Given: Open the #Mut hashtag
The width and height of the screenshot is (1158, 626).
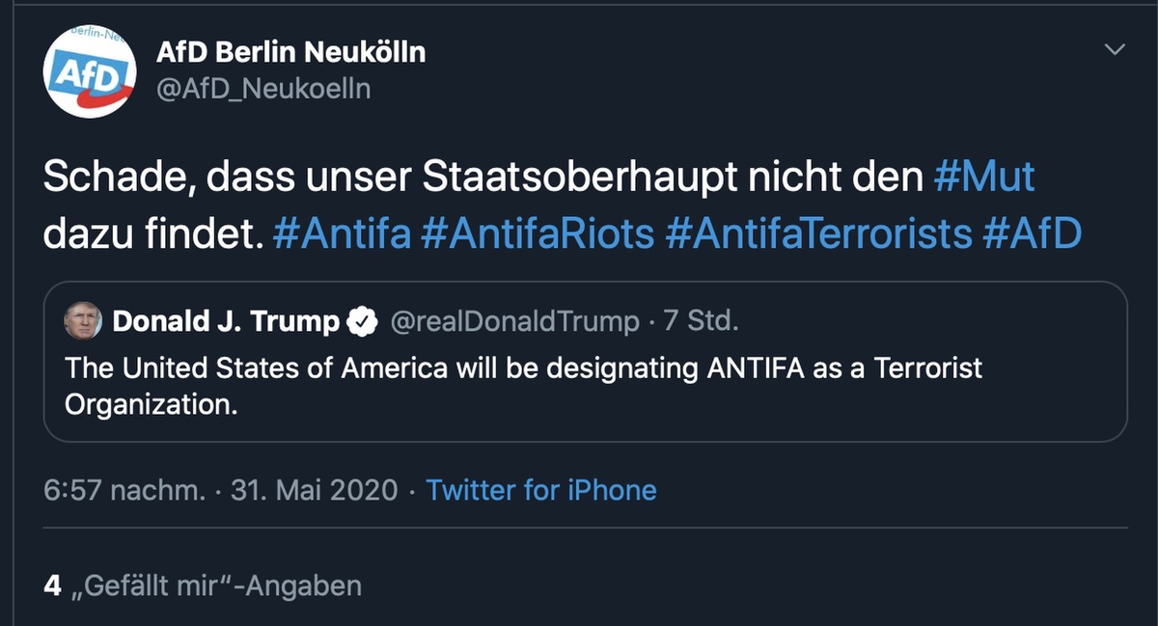Looking at the screenshot, I should (x=984, y=177).
